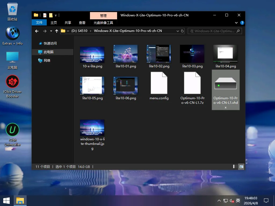
Task: Switch to large icons view in status bar
Action: 241,167
